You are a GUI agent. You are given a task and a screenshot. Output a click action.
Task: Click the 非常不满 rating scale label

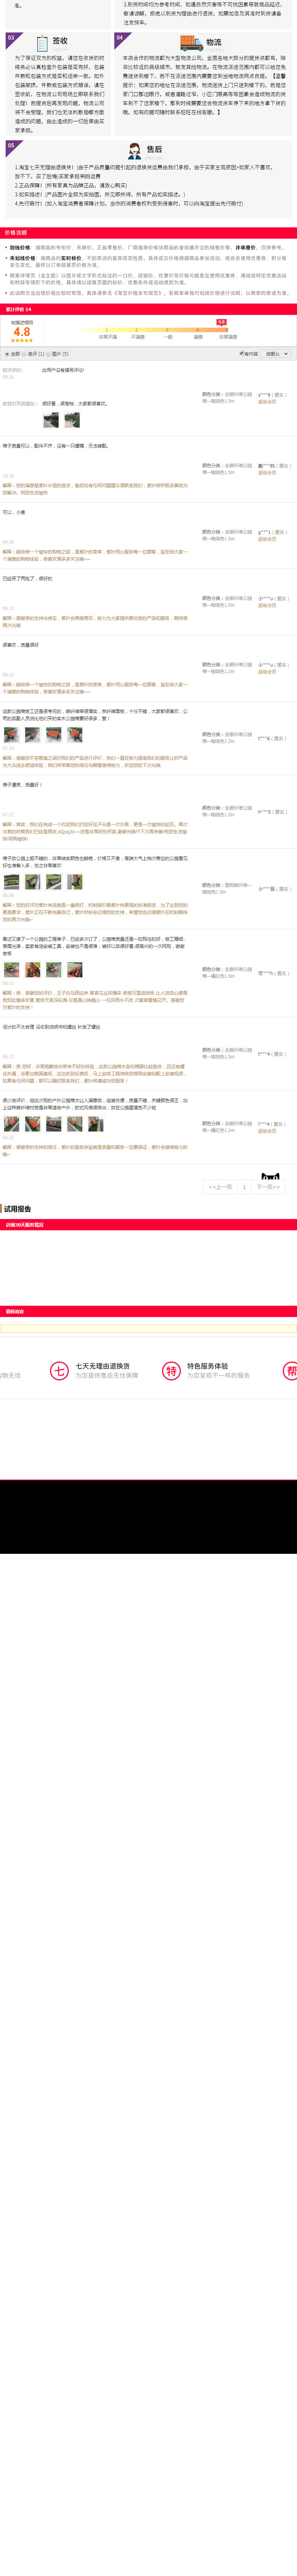[x=108, y=337]
